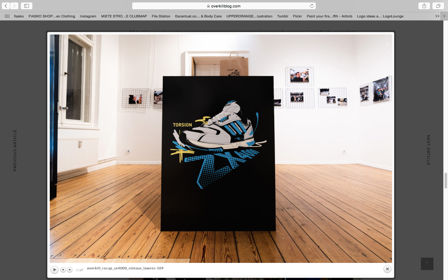Show all tabs overview icon
Screen dimensions: 448x280
438,6
